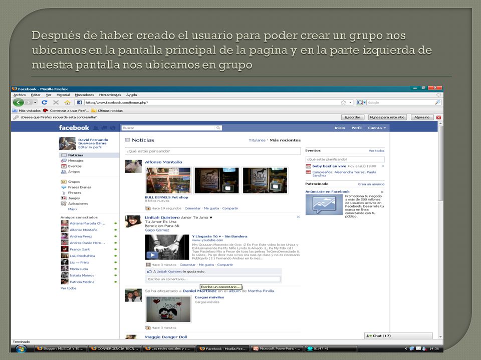Click Editar mi perfil link

(x=90, y=147)
